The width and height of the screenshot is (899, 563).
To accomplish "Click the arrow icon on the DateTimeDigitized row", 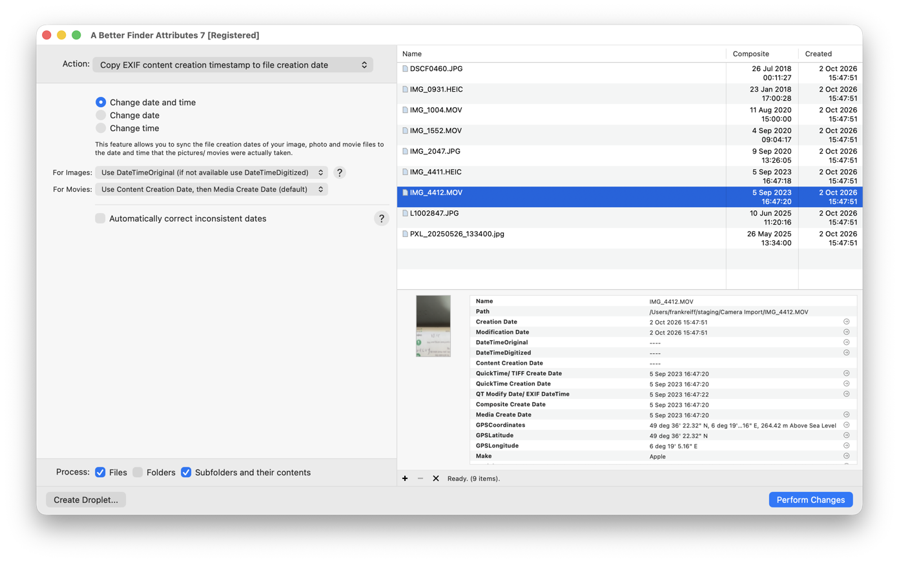I will click(x=846, y=353).
